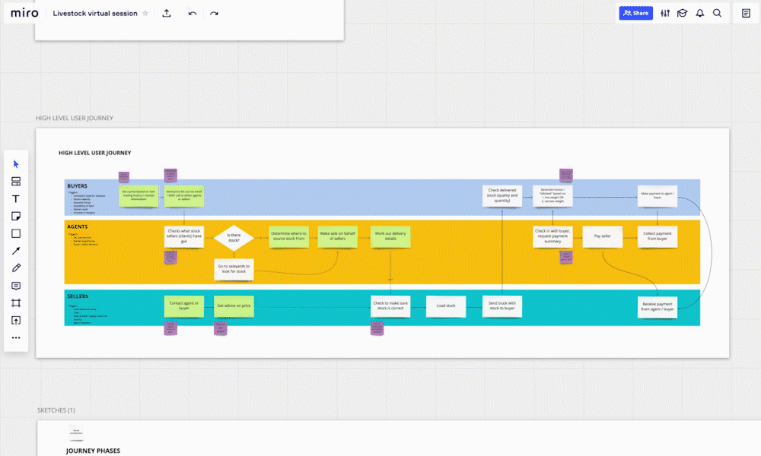Expand more tools with the ellipsis
761x456 pixels.
tap(16, 337)
